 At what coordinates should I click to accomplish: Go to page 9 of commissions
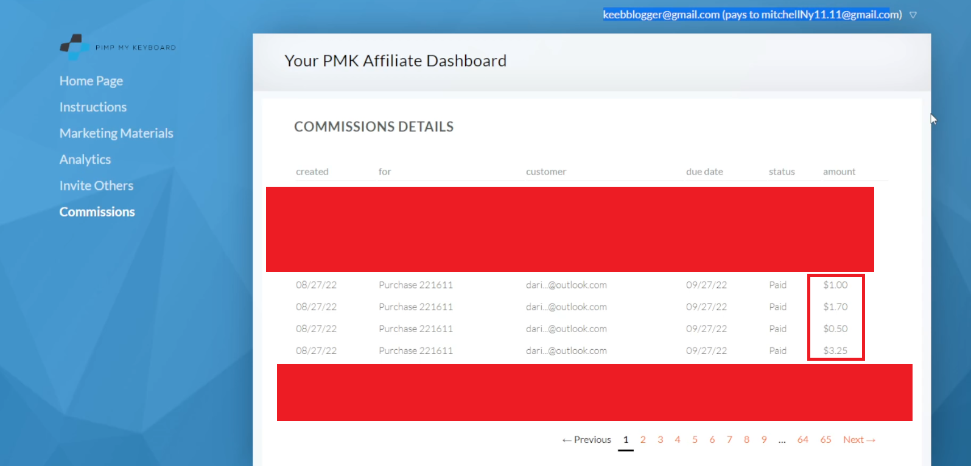764,440
